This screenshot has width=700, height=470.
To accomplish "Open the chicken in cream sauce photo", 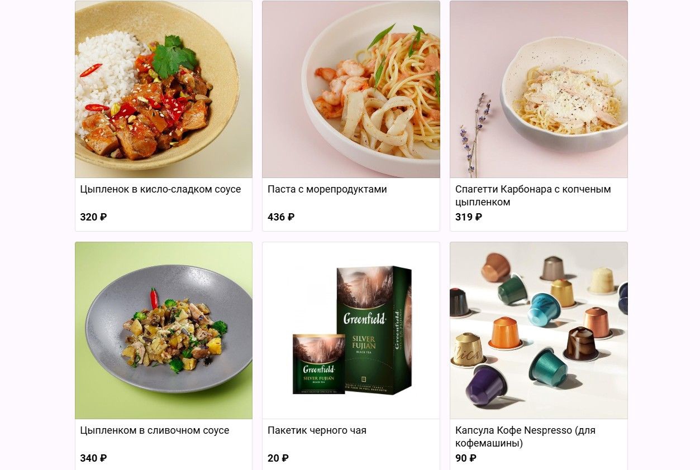I will point(164,330).
